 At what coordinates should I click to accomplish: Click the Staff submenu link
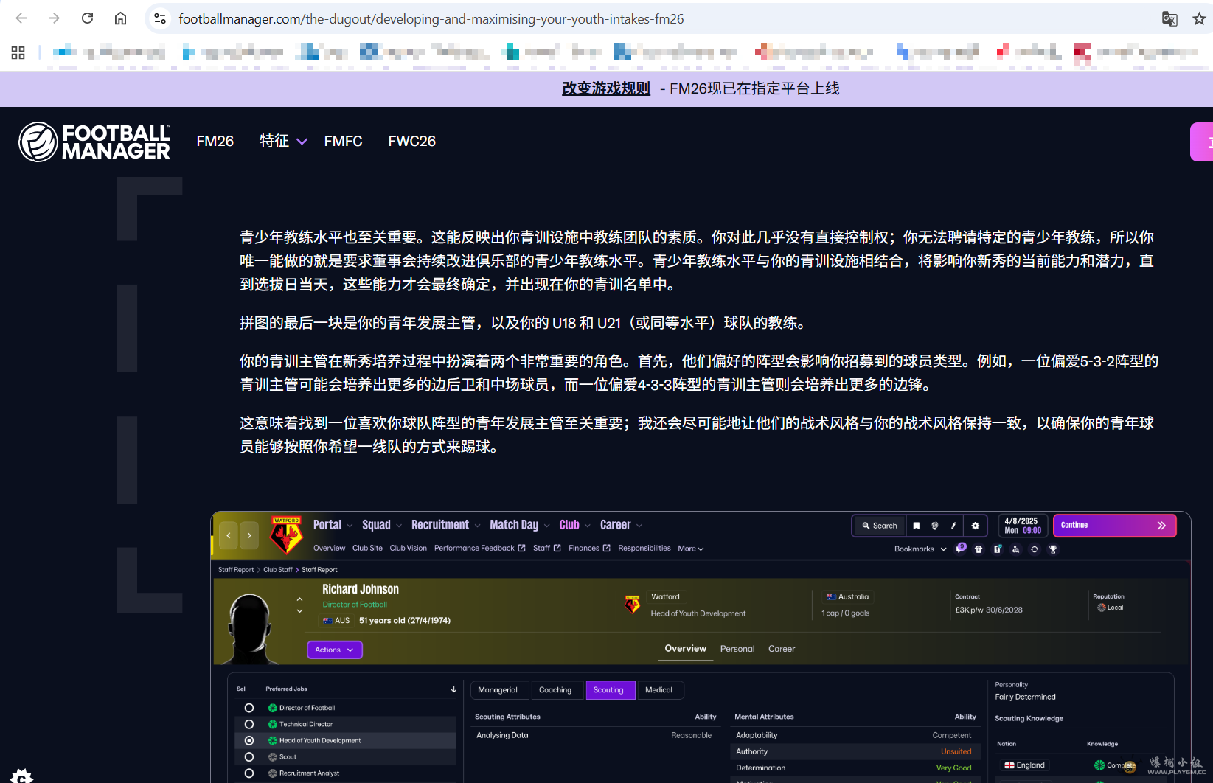click(x=546, y=549)
